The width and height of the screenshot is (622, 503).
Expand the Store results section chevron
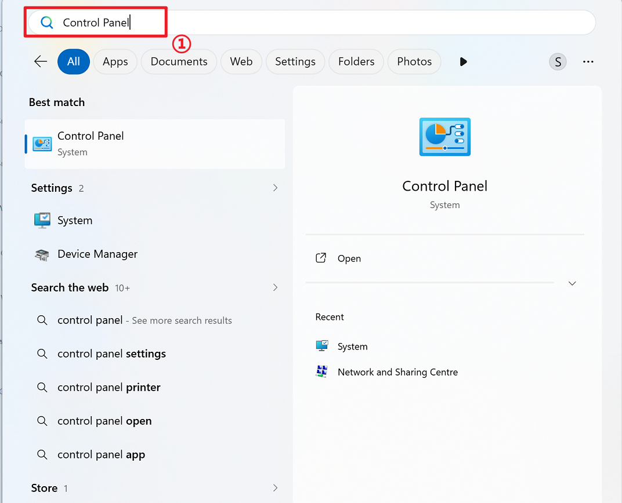275,488
